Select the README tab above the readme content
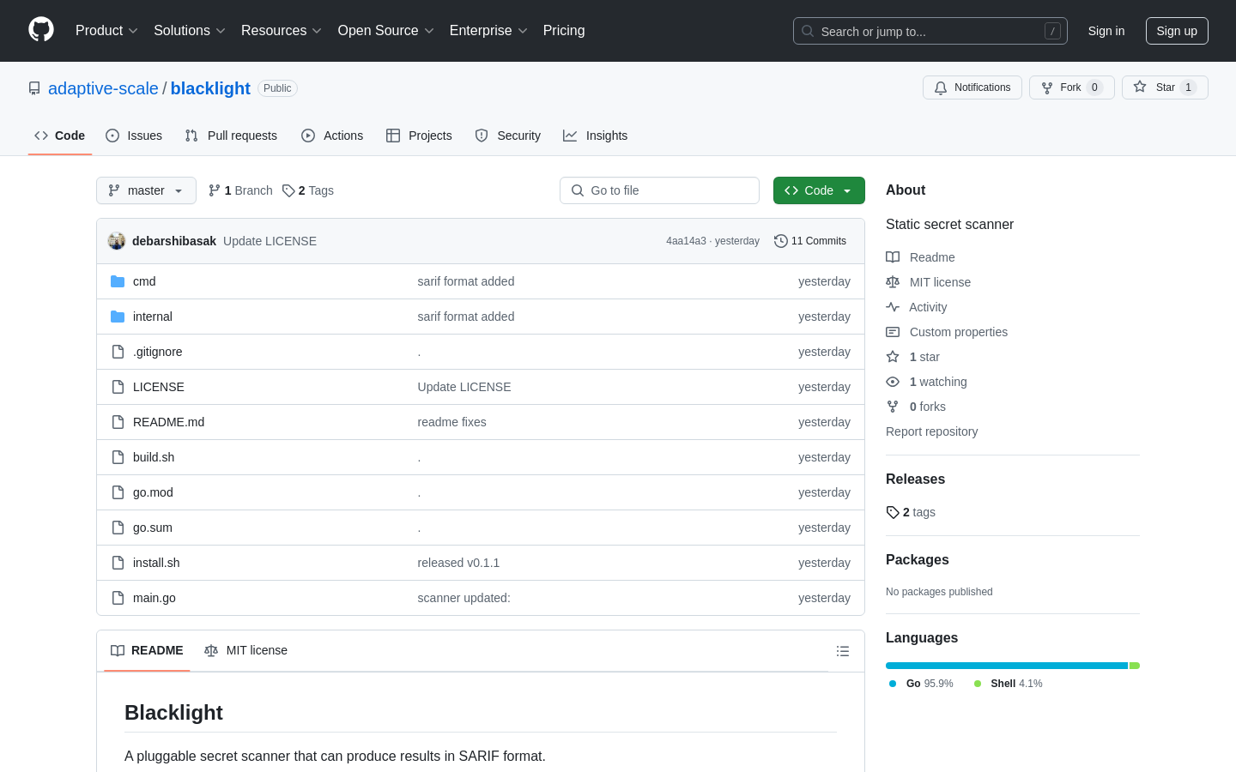Image resolution: width=1236 pixels, height=772 pixels. pyautogui.click(x=147, y=650)
